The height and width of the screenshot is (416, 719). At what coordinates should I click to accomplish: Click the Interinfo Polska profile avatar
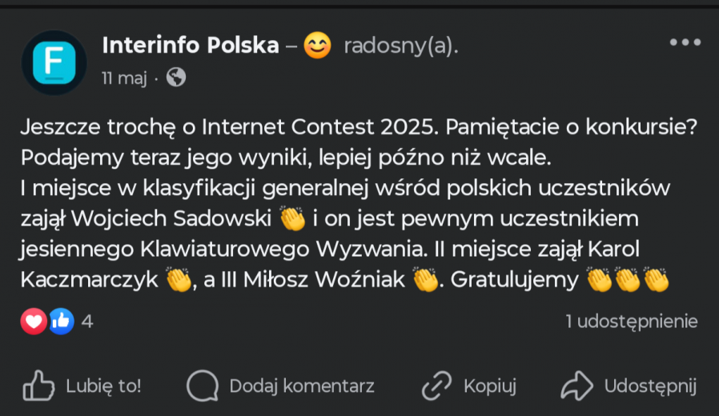point(54,62)
